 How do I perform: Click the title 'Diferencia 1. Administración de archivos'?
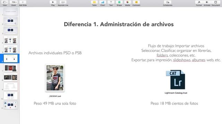pyautogui.click(x=119, y=24)
